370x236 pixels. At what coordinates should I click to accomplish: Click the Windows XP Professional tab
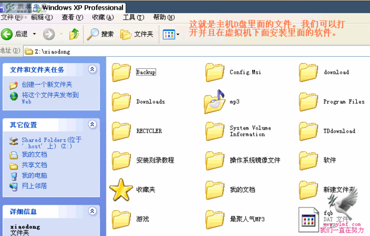(79, 7)
